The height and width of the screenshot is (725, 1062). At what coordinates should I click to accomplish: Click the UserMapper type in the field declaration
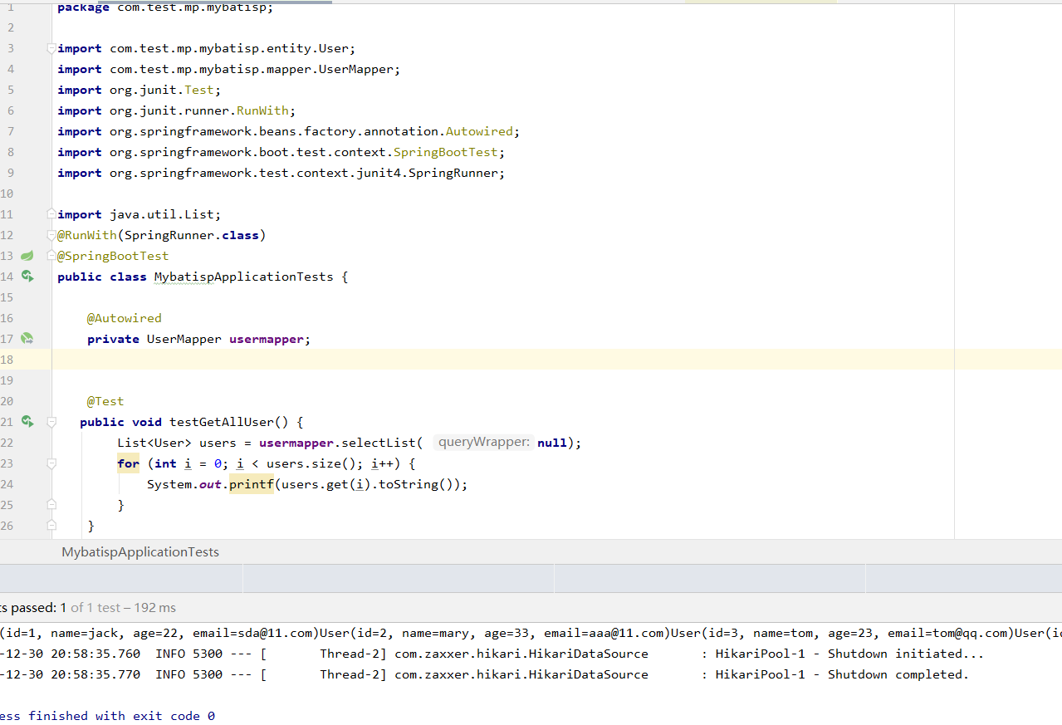click(x=184, y=339)
